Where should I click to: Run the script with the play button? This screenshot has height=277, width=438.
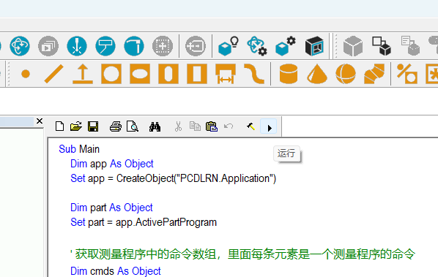tap(269, 126)
